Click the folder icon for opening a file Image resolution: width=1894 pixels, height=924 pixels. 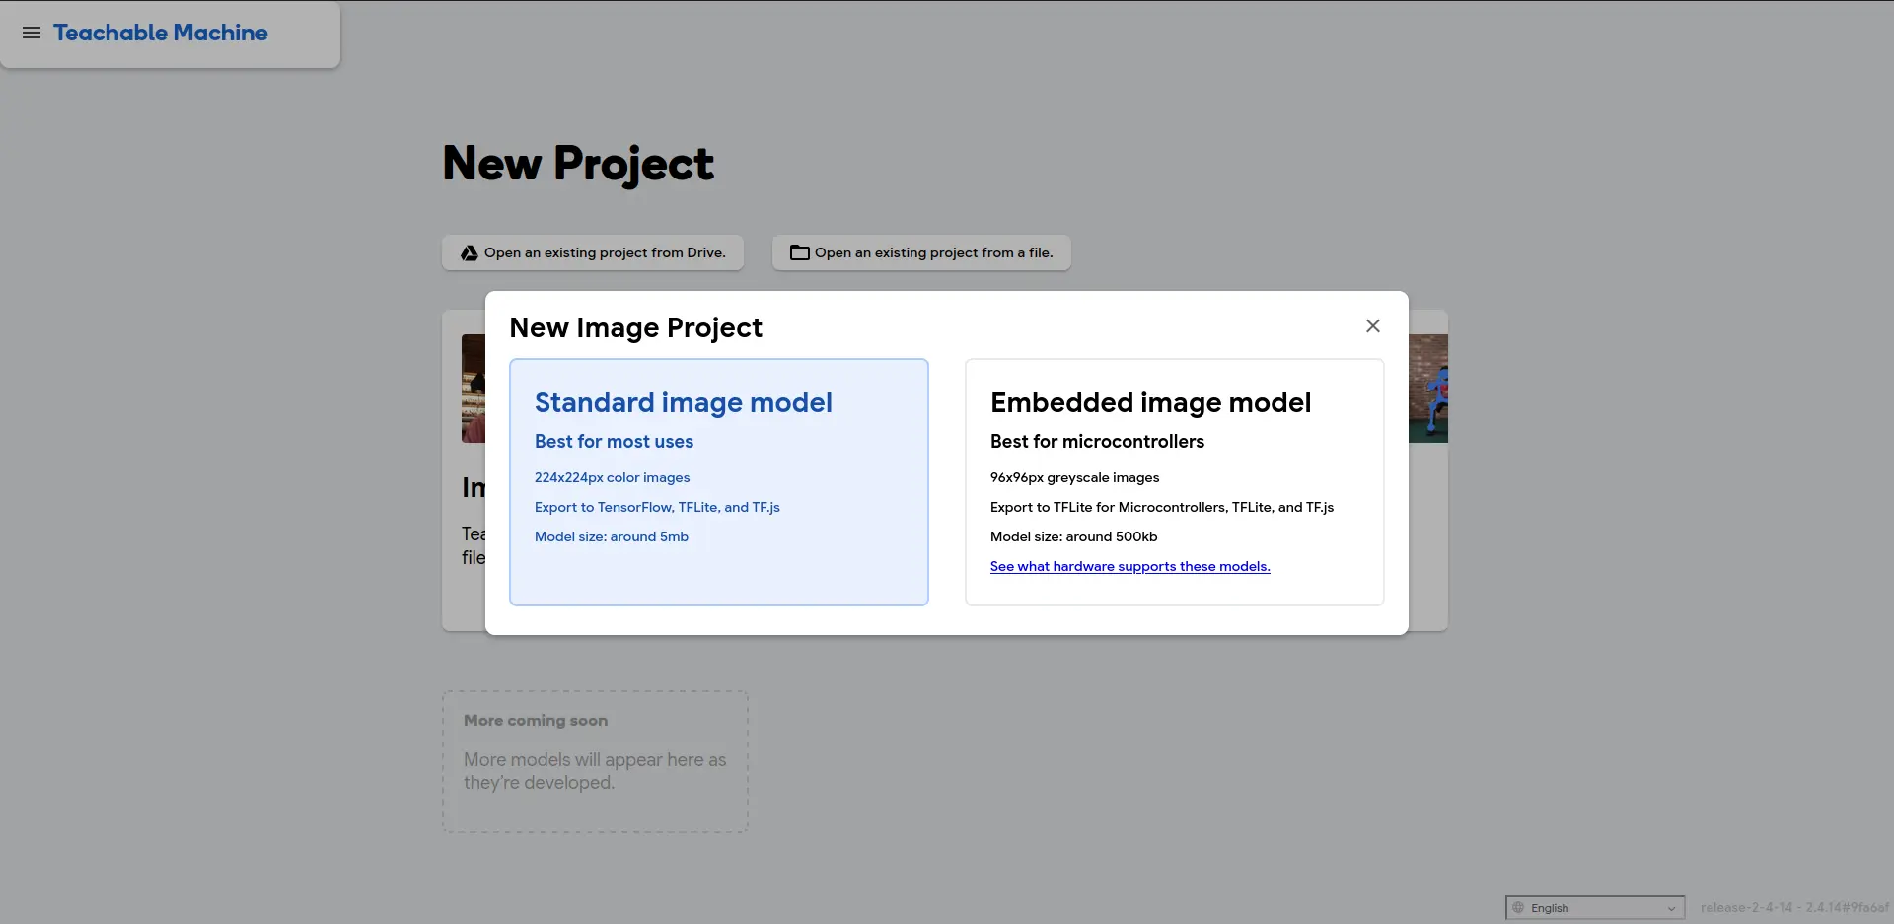pos(800,253)
